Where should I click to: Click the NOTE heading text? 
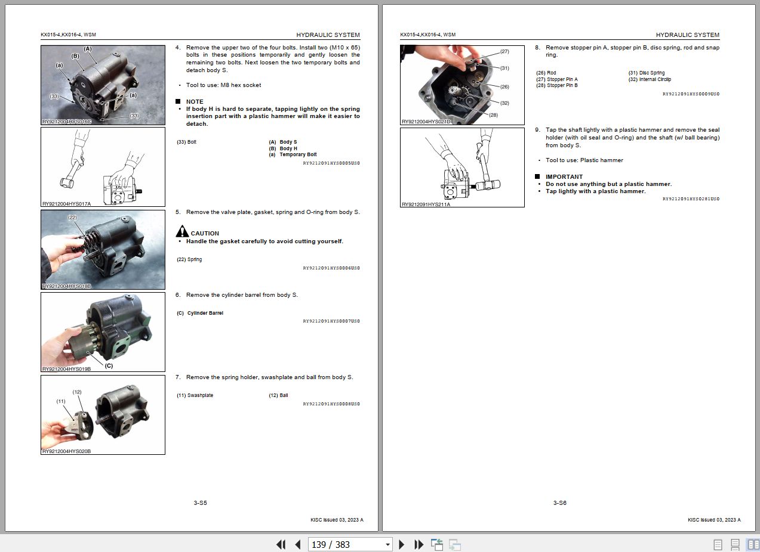195,101
